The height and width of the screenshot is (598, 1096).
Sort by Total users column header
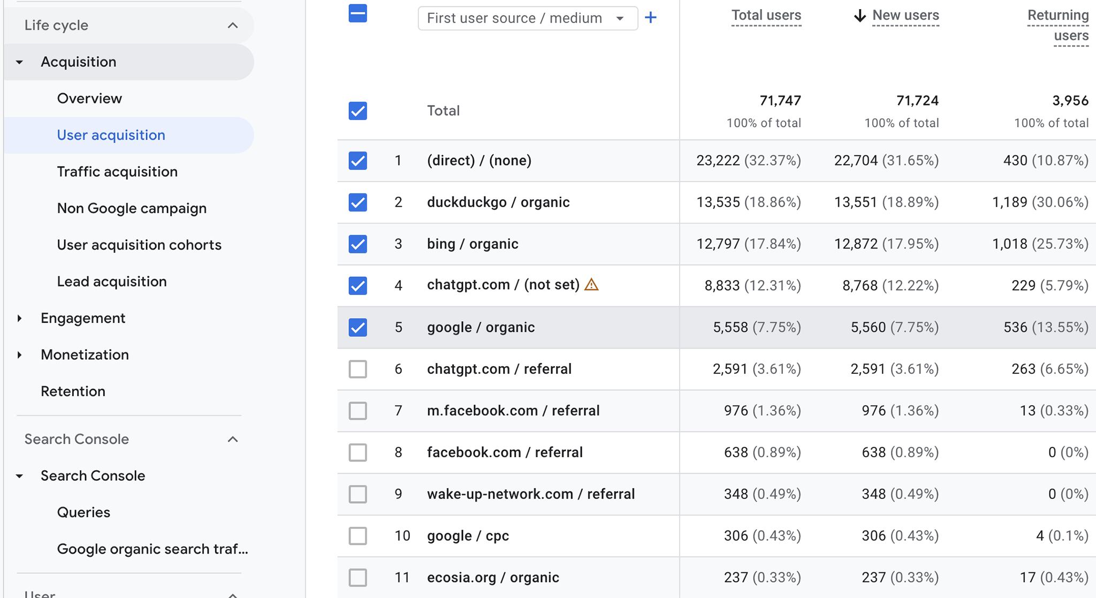click(x=766, y=16)
